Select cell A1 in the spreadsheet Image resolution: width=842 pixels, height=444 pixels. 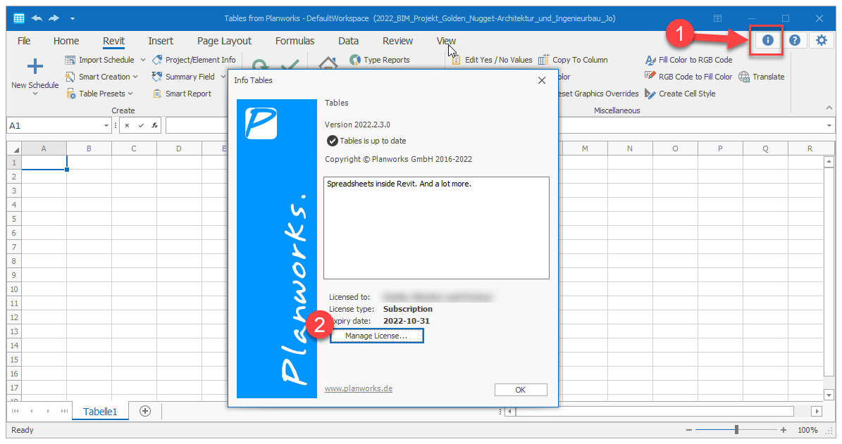(44, 163)
